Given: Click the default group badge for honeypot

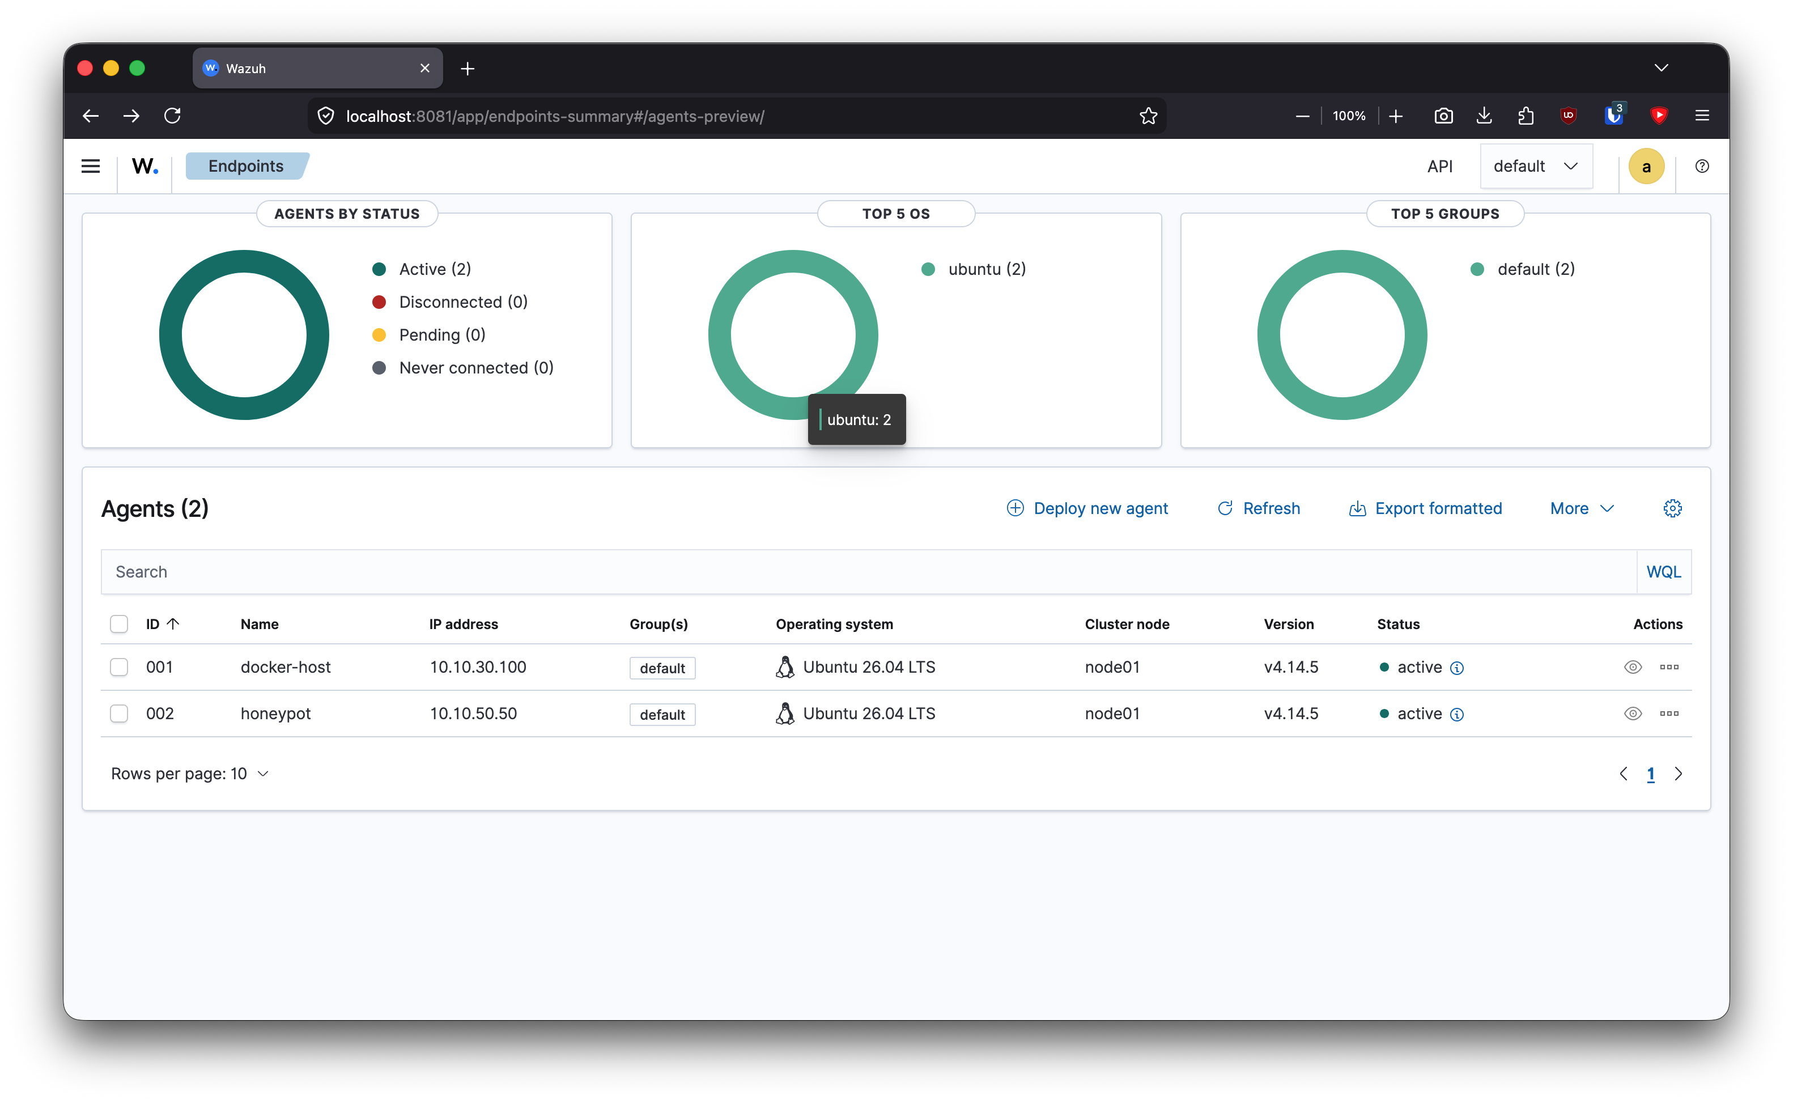Looking at the screenshot, I should (x=662, y=715).
